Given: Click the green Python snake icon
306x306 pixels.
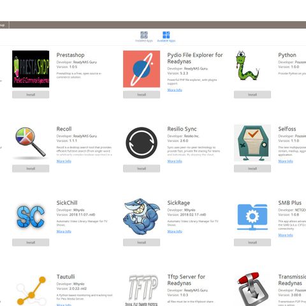Looking at the screenshot, I should point(247,66).
